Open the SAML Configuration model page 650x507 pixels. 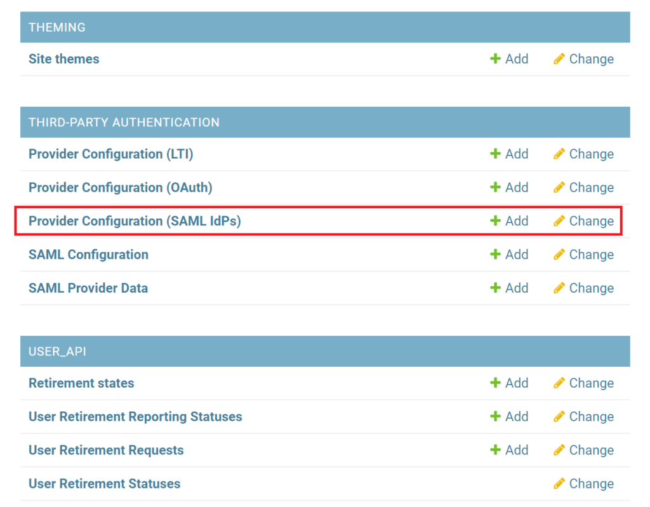[x=88, y=254]
